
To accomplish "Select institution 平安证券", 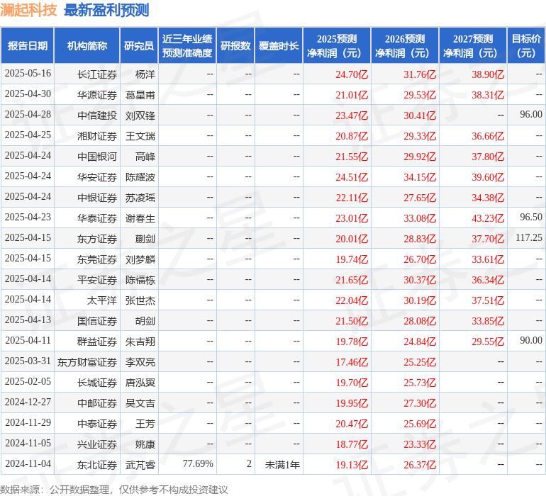I will click(x=97, y=280).
